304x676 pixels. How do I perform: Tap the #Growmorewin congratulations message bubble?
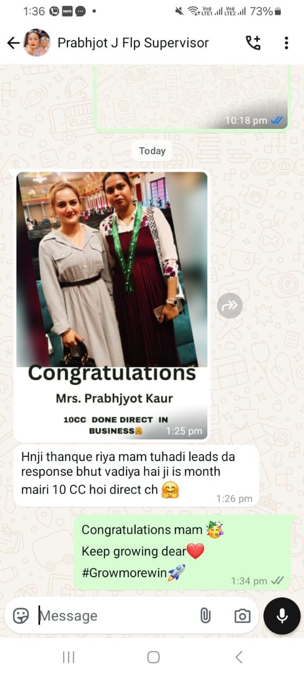tap(182, 552)
